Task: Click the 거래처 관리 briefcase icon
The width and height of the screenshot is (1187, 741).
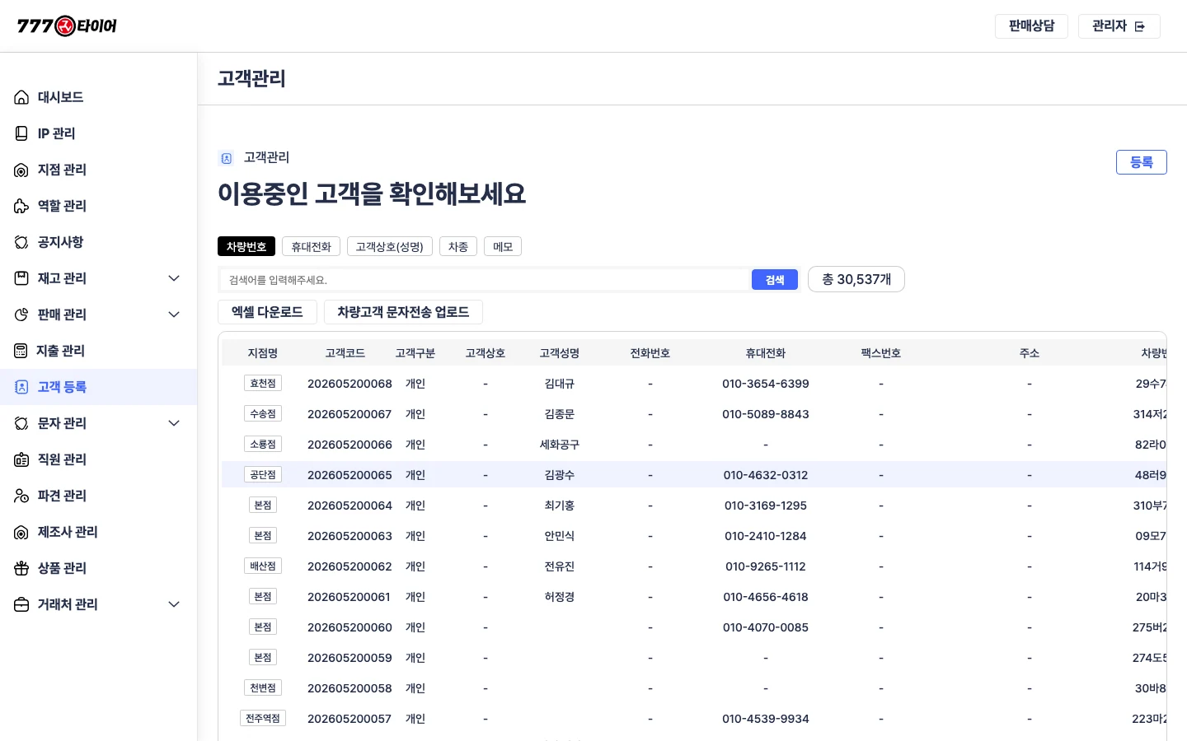Action: tap(21, 604)
